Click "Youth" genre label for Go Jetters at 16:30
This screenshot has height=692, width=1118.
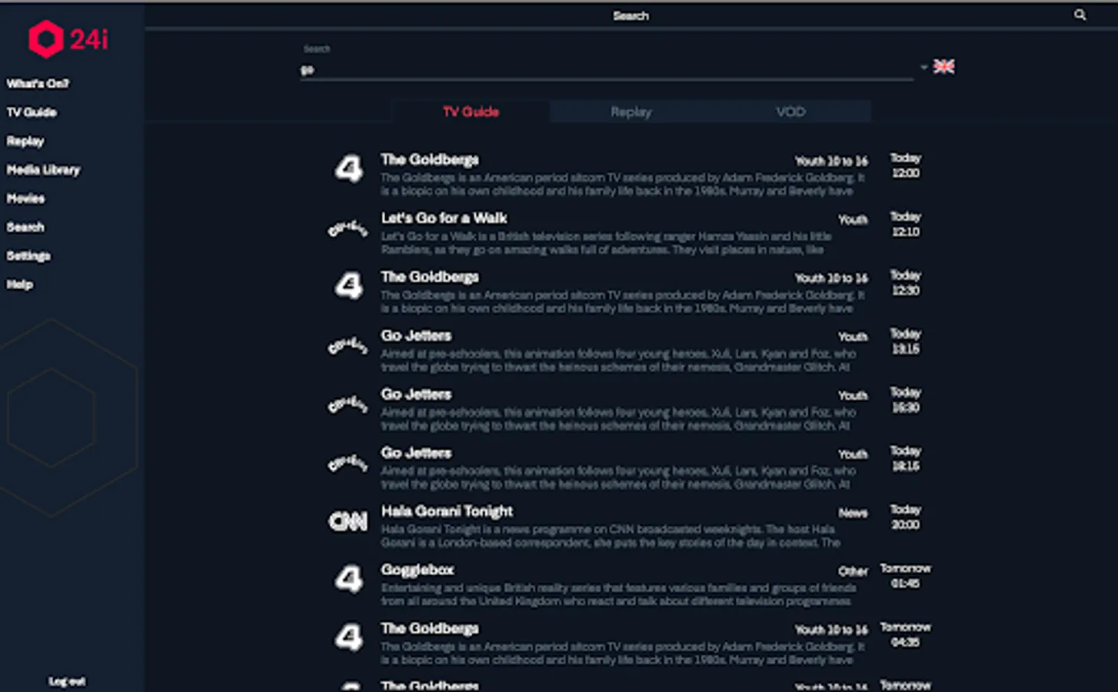click(853, 395)
